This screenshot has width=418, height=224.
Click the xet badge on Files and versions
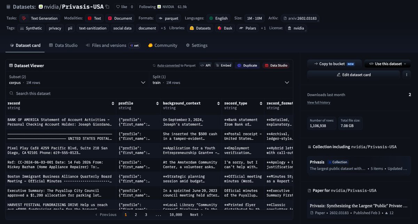point(134,45)
